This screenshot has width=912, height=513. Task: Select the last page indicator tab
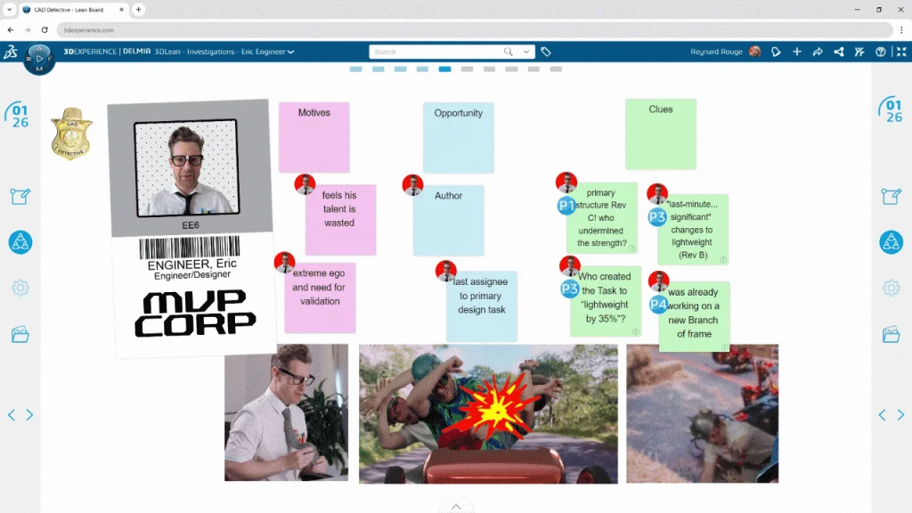pos(556,69)
